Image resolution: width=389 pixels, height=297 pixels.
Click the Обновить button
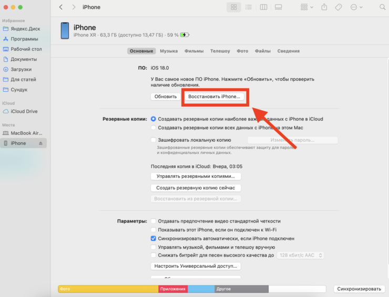pyautogui.click(x=166, y=97)
